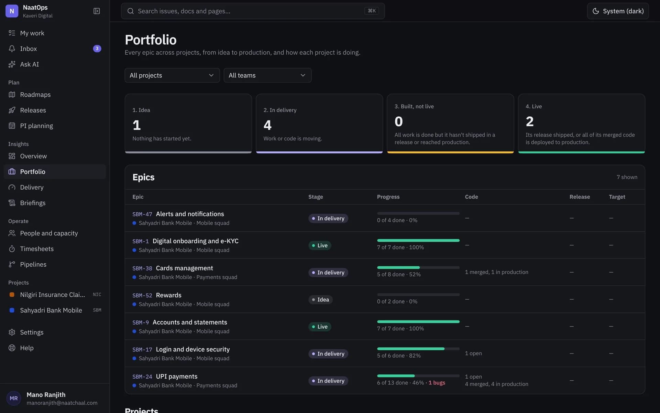
Task: Click "4 merged, 4 in production" code text
Action: (x=496, y=384)
